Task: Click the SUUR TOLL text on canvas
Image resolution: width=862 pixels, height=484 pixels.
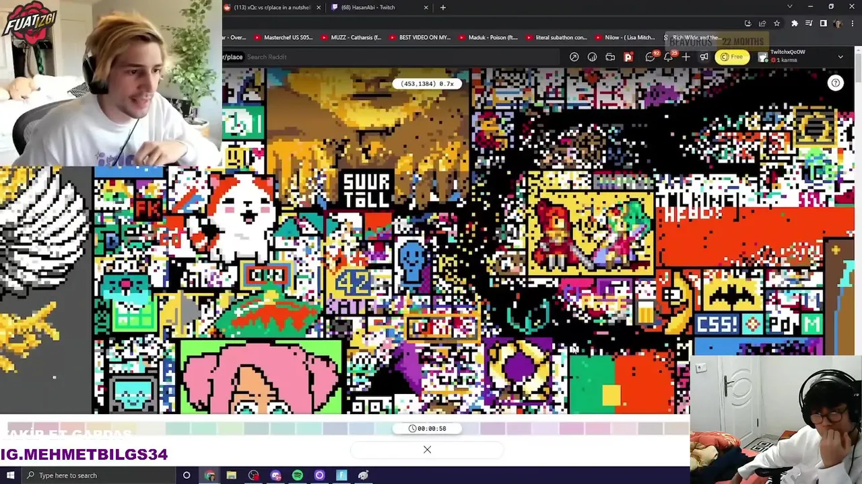Action: pos(366,191)
